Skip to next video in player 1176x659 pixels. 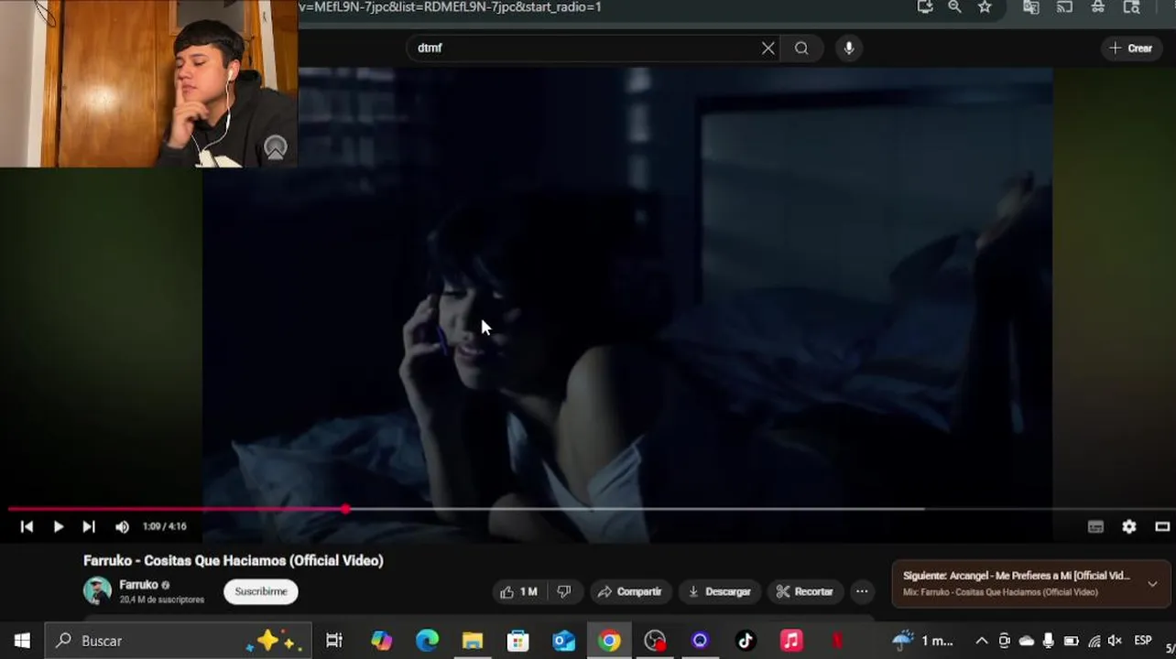(88, 526)
